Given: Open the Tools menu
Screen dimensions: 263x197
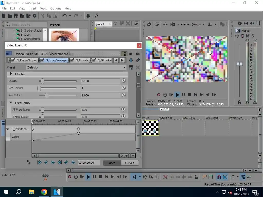Looking at the screenshot, I should pyautogui.click(x=43, y=8).
